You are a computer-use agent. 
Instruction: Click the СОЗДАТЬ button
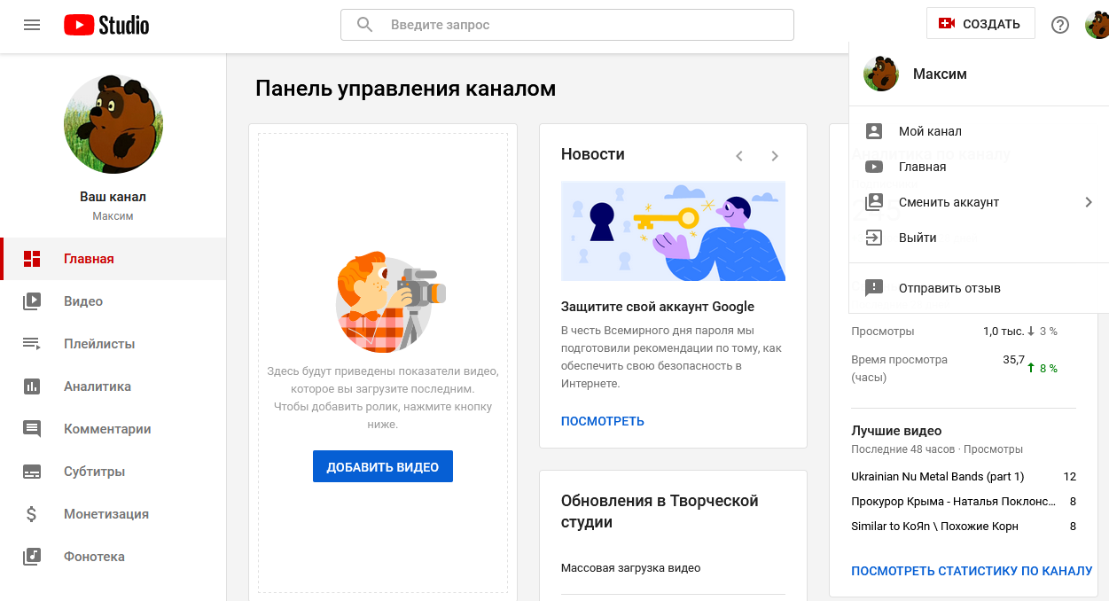(x=980, y=24)
